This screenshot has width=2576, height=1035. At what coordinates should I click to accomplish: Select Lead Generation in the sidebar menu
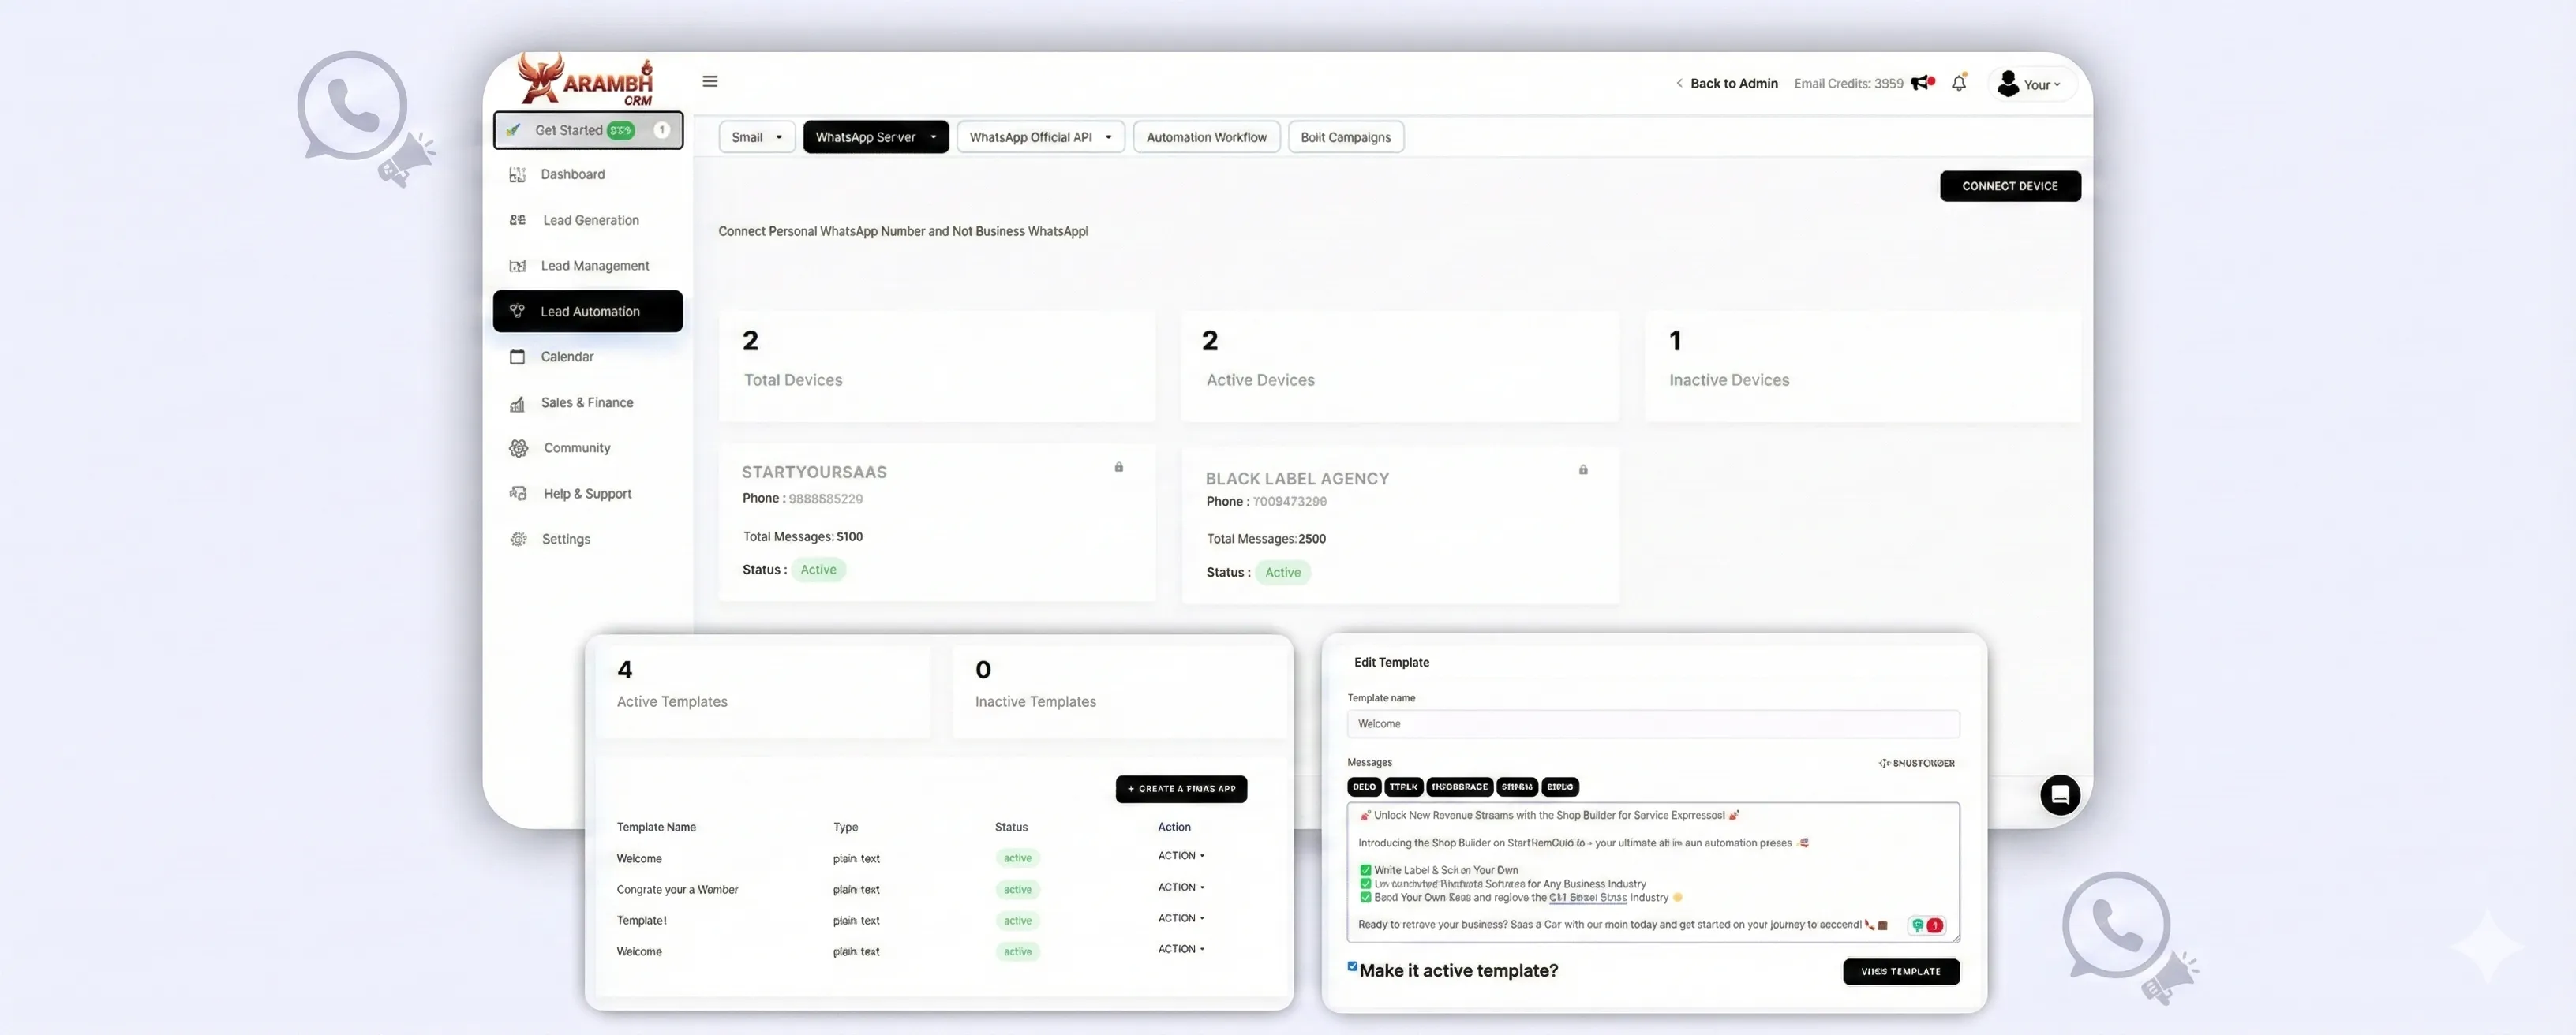[x=590, y=220]
